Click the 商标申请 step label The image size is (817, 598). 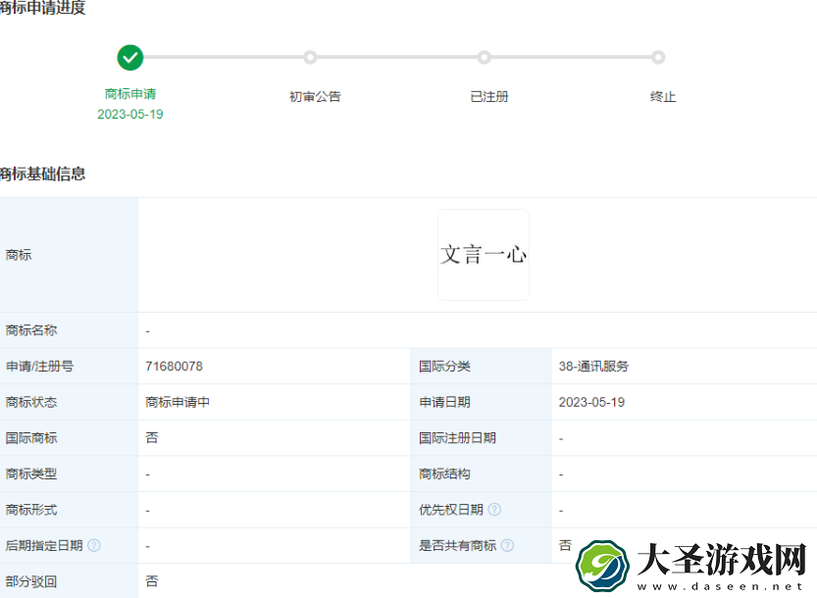pyautogui.click(x=130, y=94)
